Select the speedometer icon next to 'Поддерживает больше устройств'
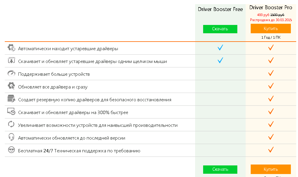Image resolution: width=298 pixels, height=177 pixels. coord(11,73)
